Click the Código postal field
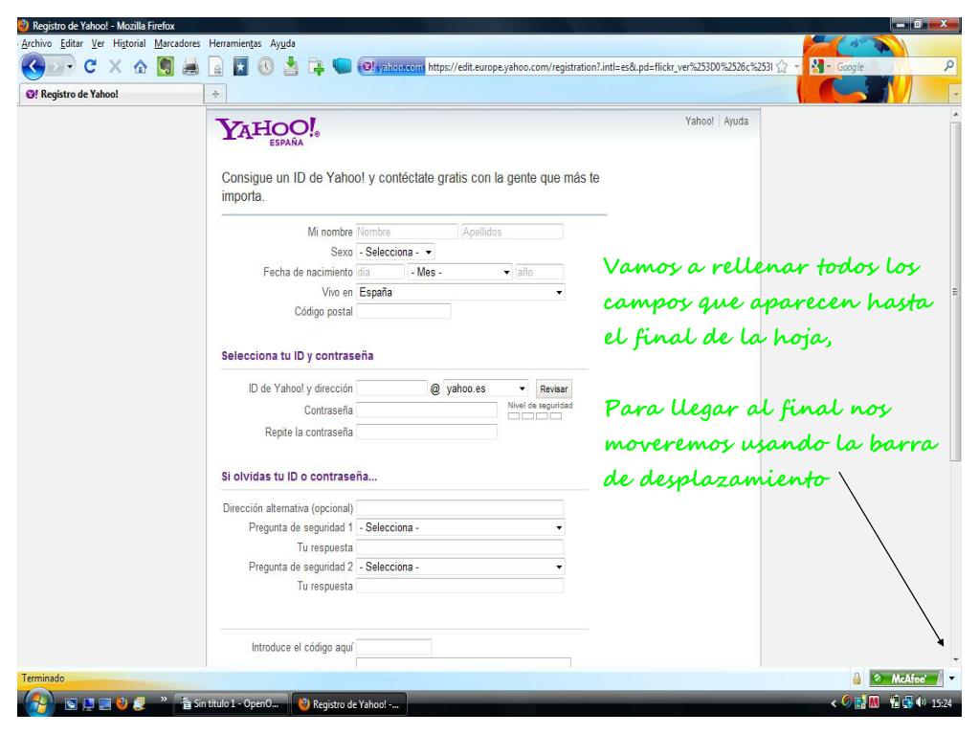The image size is (979, 734). coord(403,311)
